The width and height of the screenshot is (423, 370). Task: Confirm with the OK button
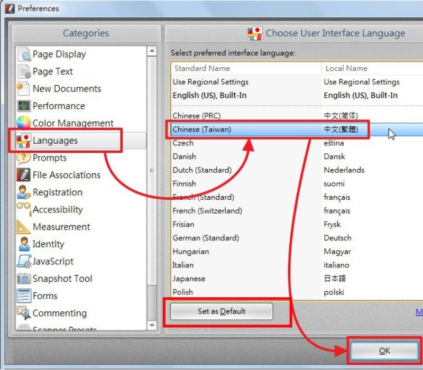click(x=384, y=350)
